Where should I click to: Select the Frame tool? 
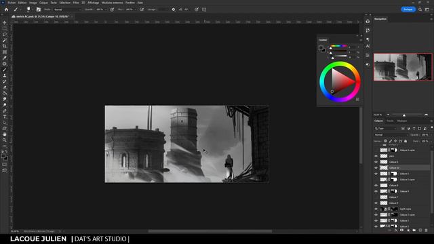pyautogui.click(x=5, y=52)
